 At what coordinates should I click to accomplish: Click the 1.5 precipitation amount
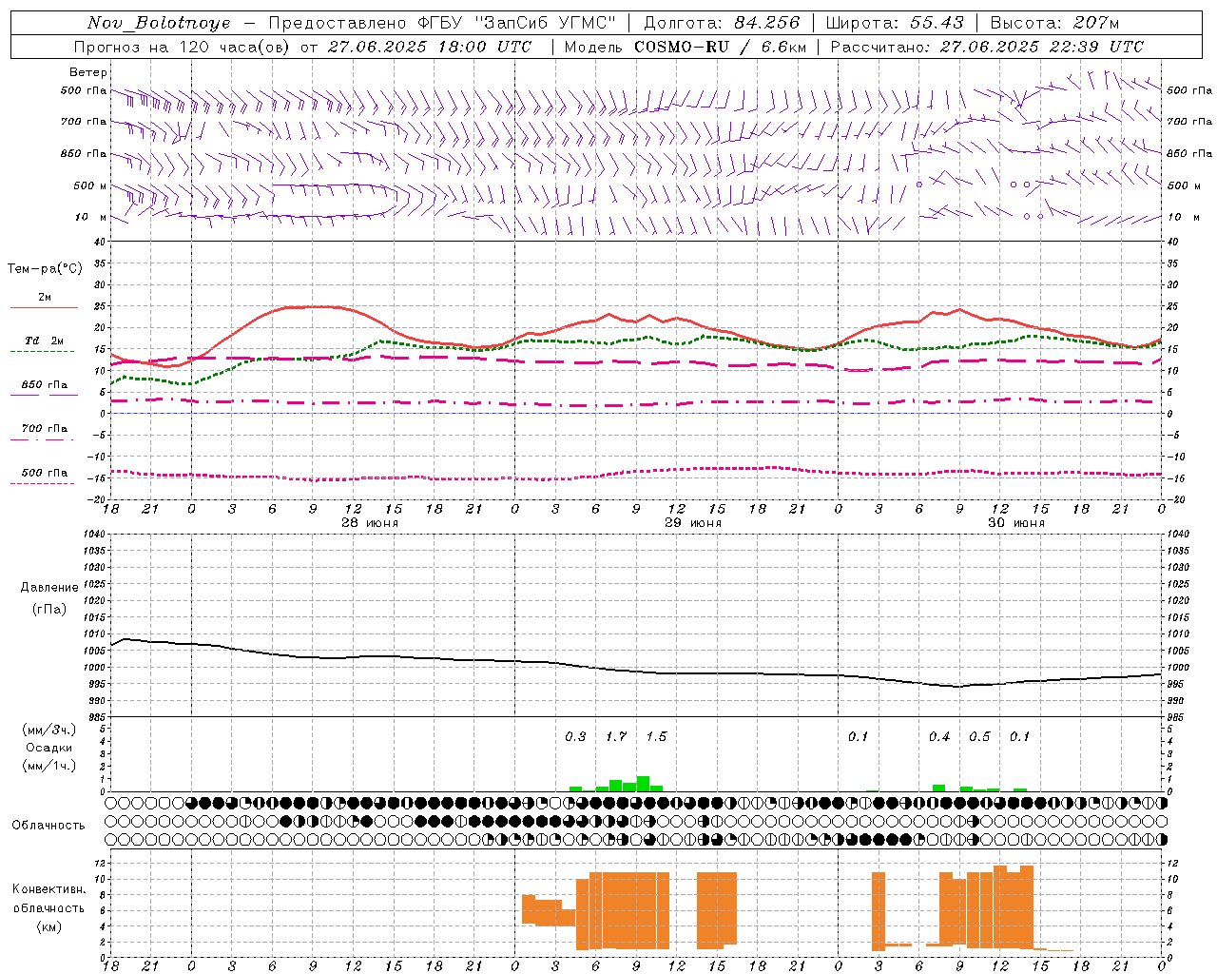(x=656, y=736)
